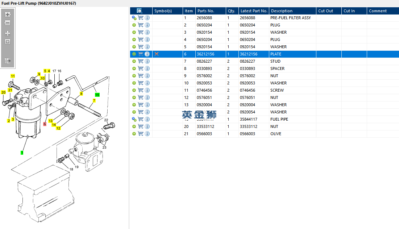Sort table by Description column header
Image resolution: width=399 pixels, height=229 pixels.
coord(282,11)
